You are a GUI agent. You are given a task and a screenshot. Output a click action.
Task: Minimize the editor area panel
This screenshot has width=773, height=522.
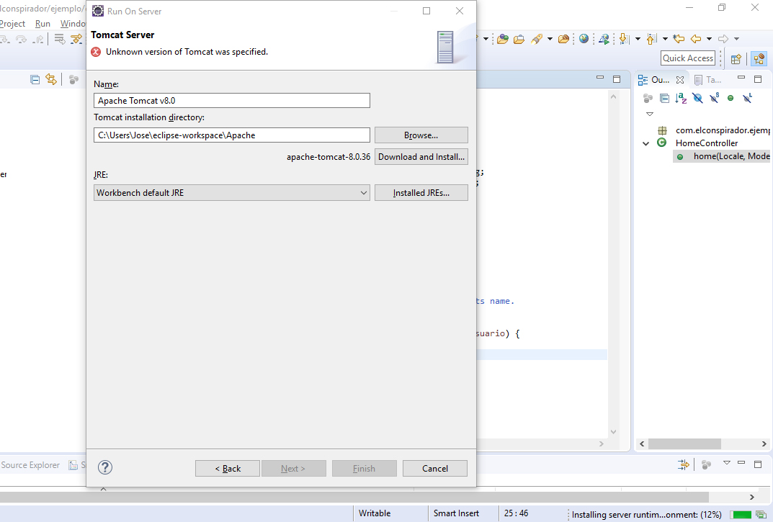(600, 77)
